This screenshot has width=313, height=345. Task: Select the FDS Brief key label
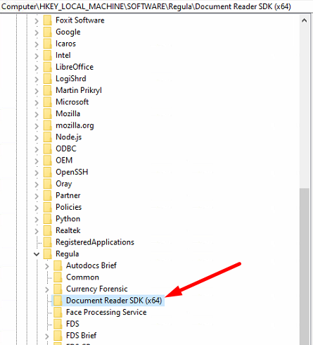coord(82,336)
